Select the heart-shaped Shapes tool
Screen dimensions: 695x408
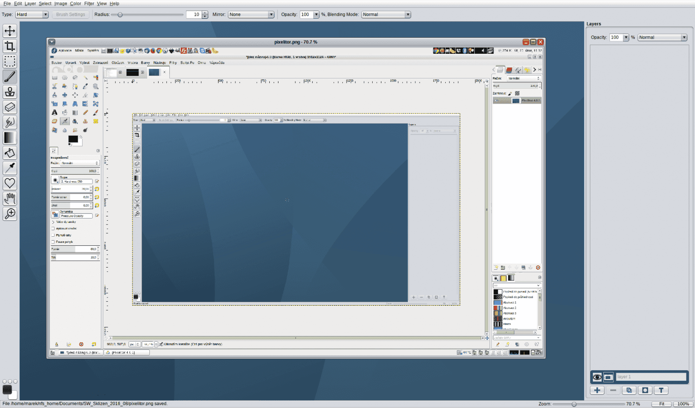[10, 183]
